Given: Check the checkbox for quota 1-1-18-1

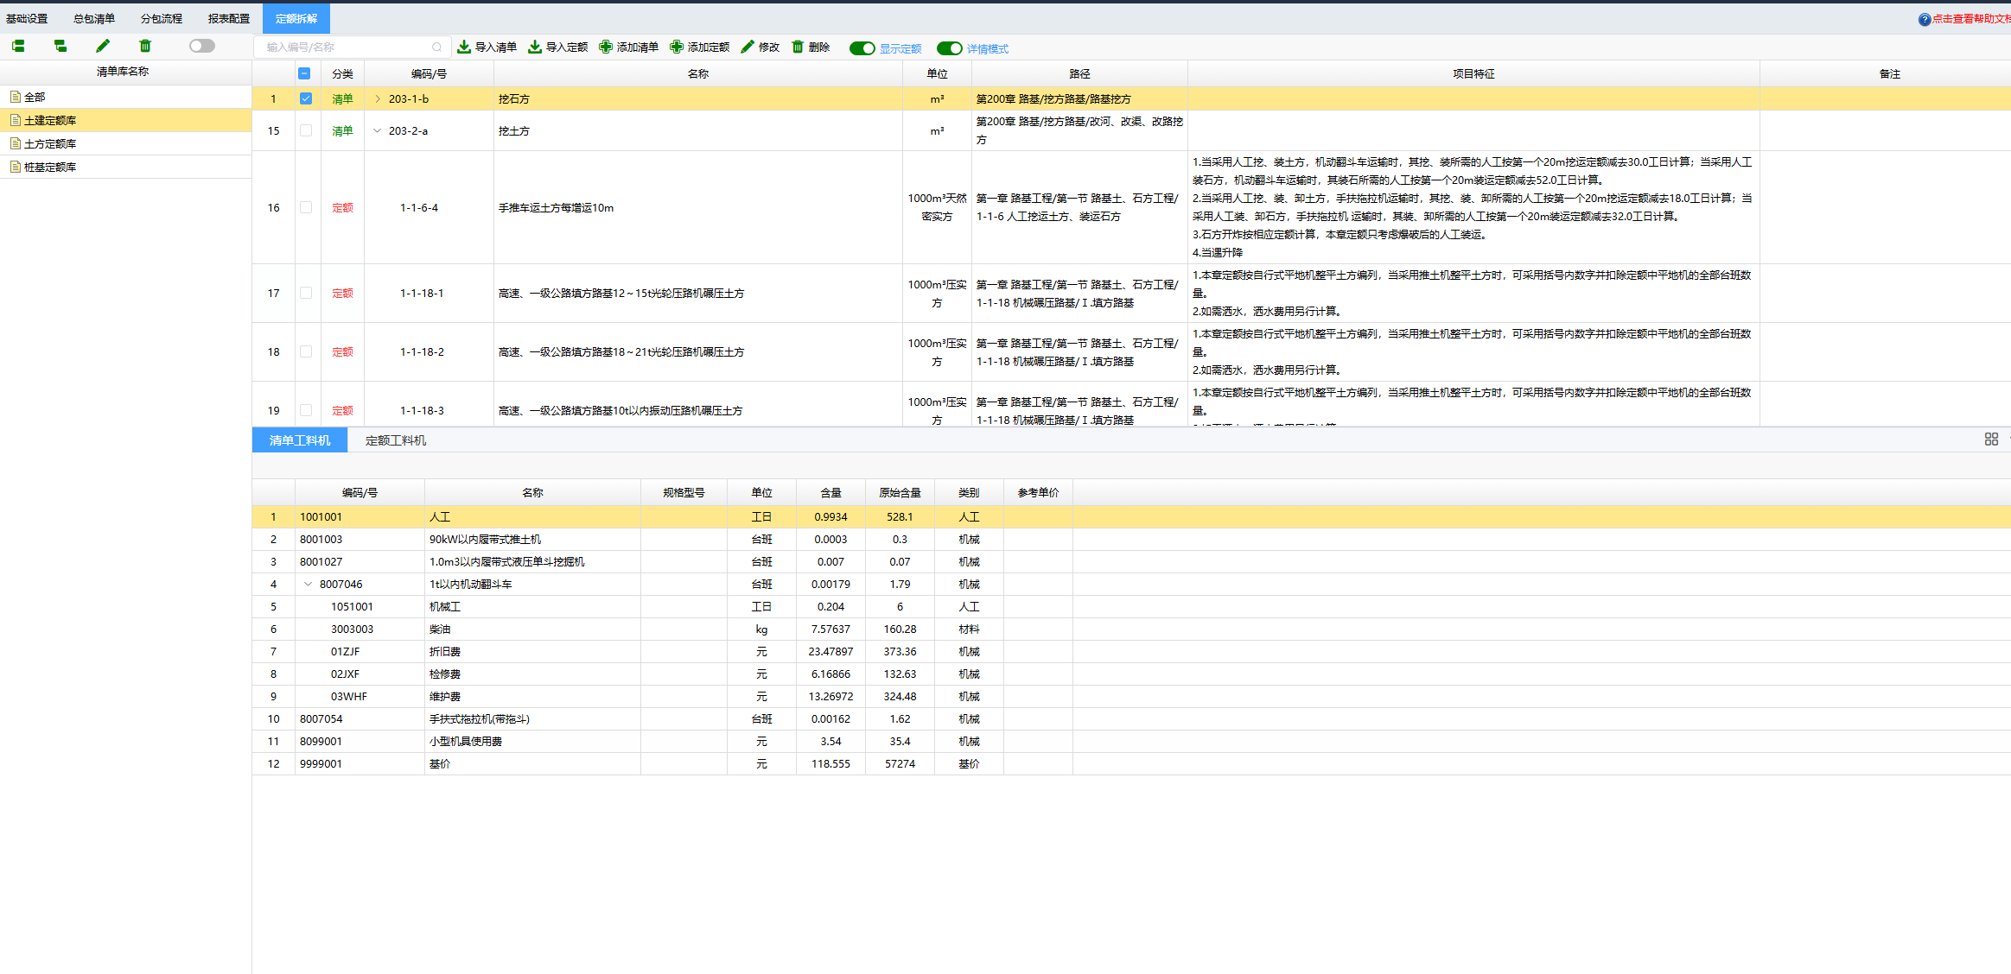Looking at the screenshot, I should [306, 293].
